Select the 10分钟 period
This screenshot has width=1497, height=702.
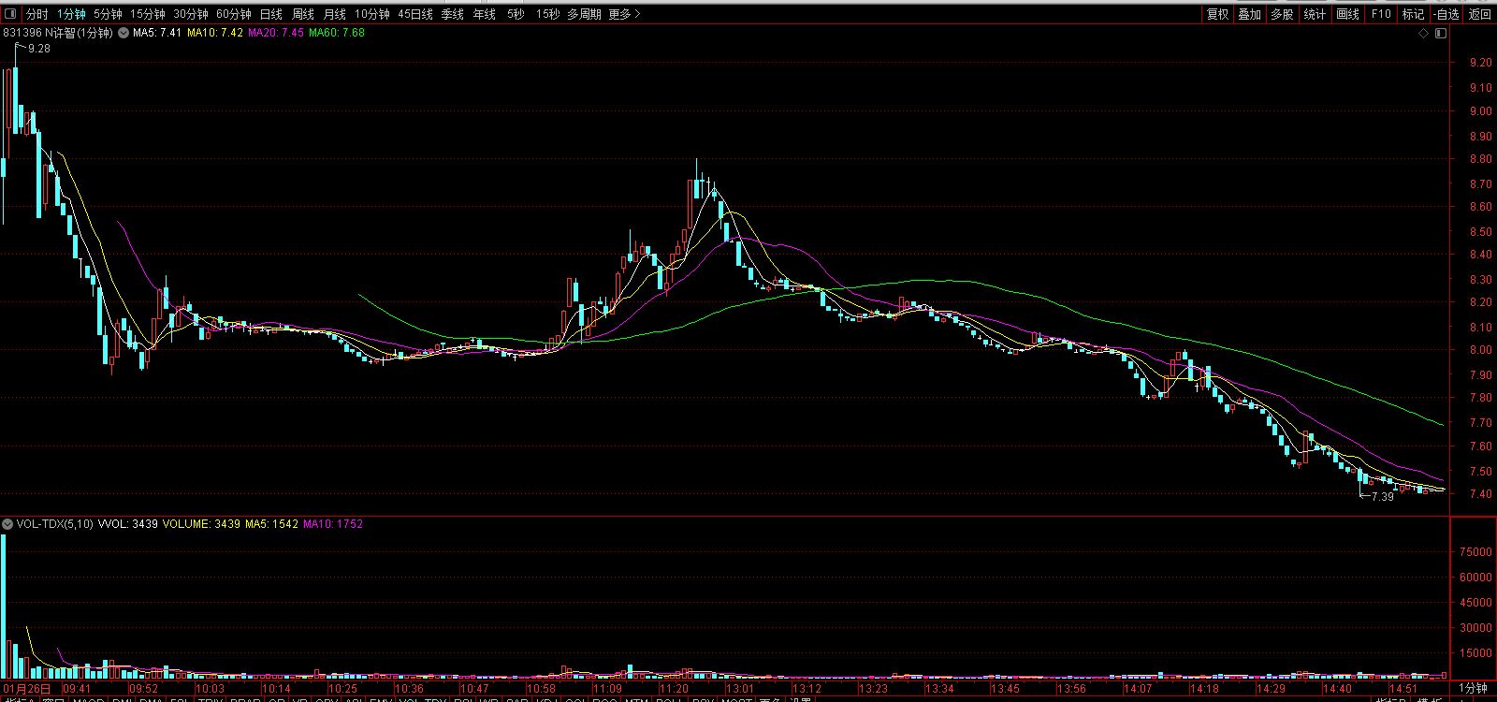pos(371,14)
